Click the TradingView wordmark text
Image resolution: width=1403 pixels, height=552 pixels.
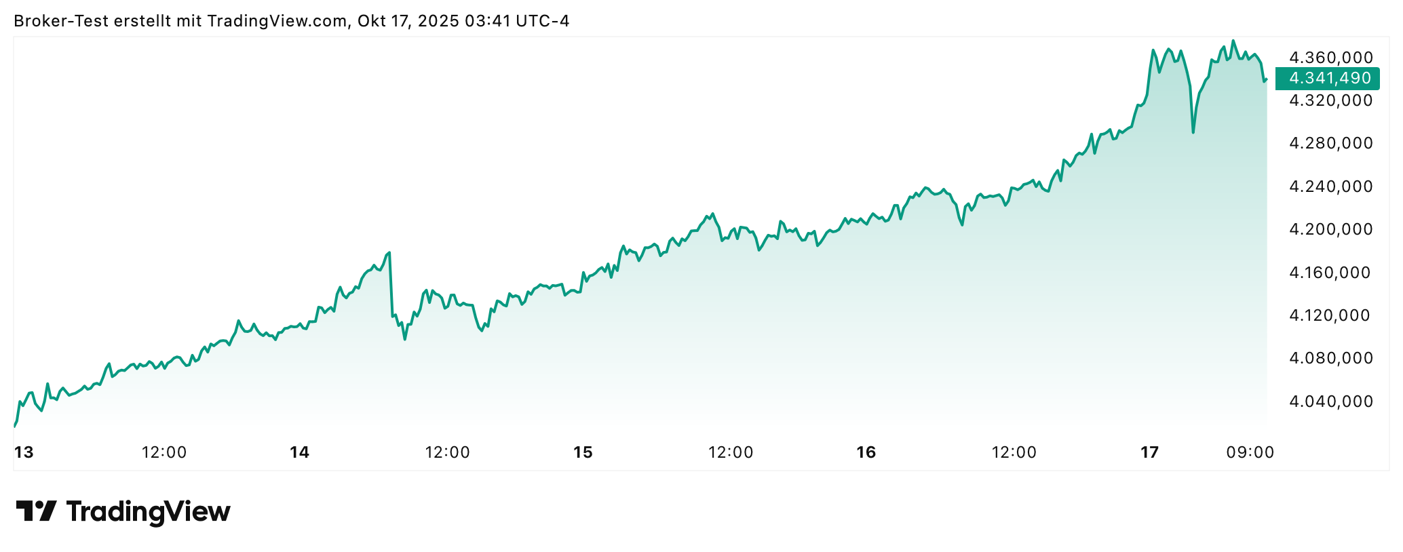tap(149, 511)
